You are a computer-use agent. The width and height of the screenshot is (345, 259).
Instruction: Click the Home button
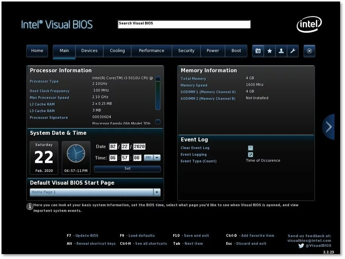pyautogui.click(x=37, y=51)
